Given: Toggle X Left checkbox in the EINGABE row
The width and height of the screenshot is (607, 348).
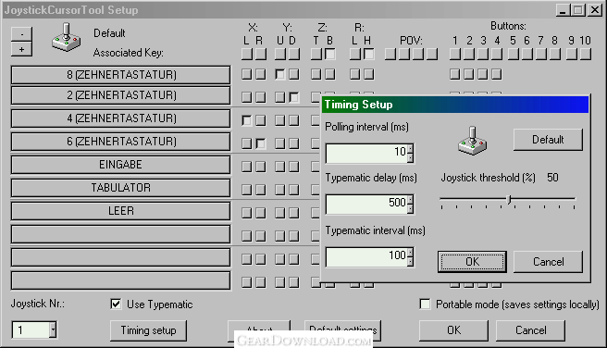Looking at the screenshot, I should 246,167.
